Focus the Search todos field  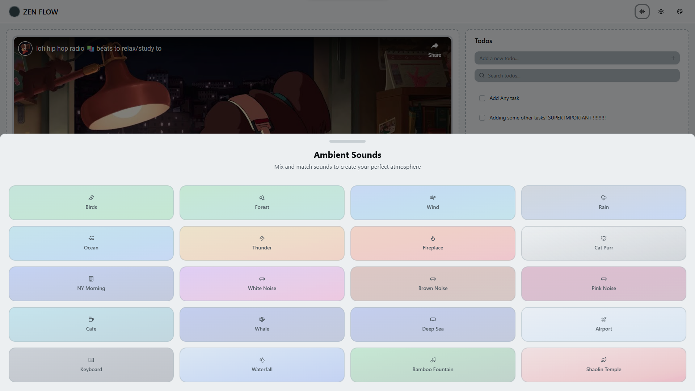577,76
